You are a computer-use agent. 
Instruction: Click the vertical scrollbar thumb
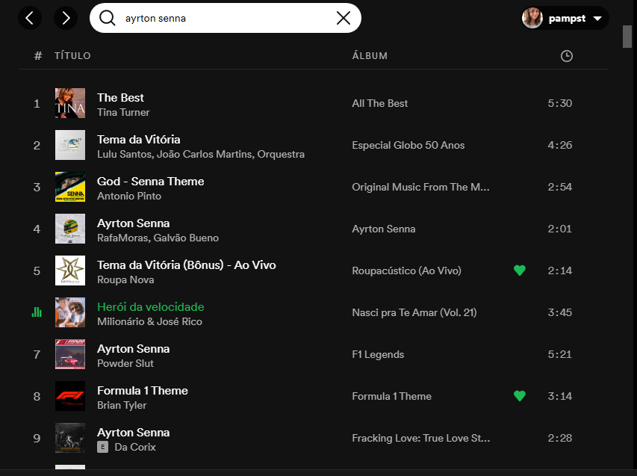click(x=627, y=37)
